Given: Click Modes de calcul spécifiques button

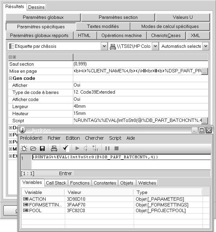Looking at the screenshot, I should click(170, 26).
